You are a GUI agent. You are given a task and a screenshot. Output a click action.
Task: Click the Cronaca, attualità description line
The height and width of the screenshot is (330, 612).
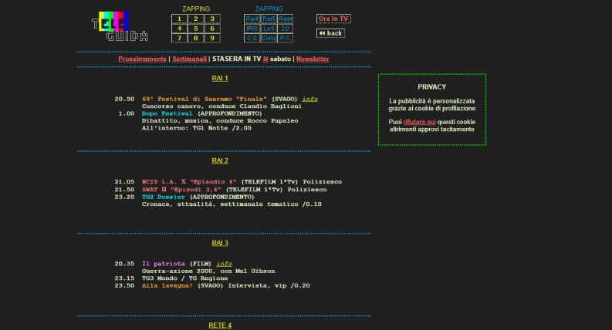232,204
